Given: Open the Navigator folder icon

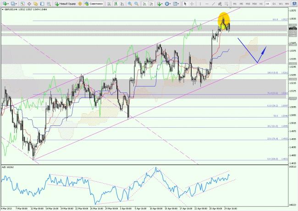Looking at the screenshot, I should 36,4.
